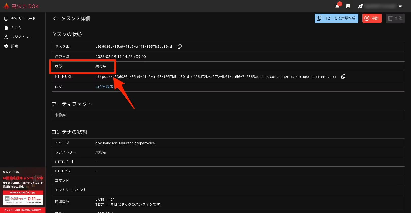The width and height of the screenshot is (411, 213).
Task: Click the task ID value text
Action: click(x=134, y=46)
